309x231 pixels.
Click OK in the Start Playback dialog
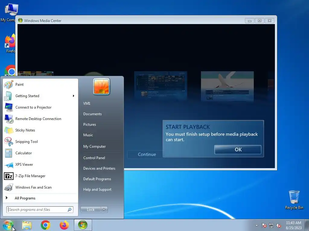(238, 149)
